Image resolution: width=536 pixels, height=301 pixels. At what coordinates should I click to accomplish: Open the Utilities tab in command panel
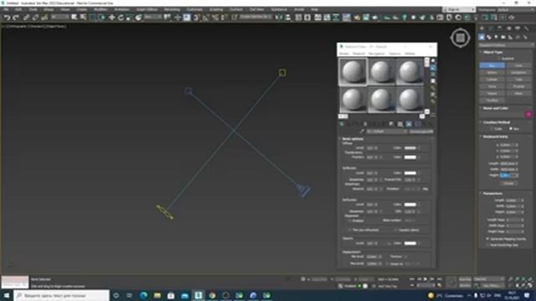pyautogui.click(x=527, y=28)
